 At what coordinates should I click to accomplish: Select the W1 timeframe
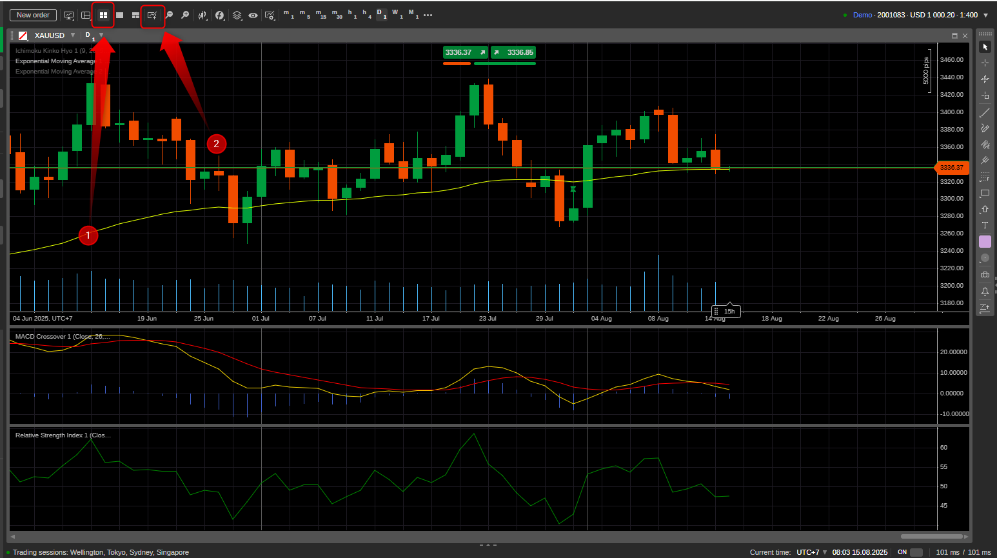(x=397, y=14)
